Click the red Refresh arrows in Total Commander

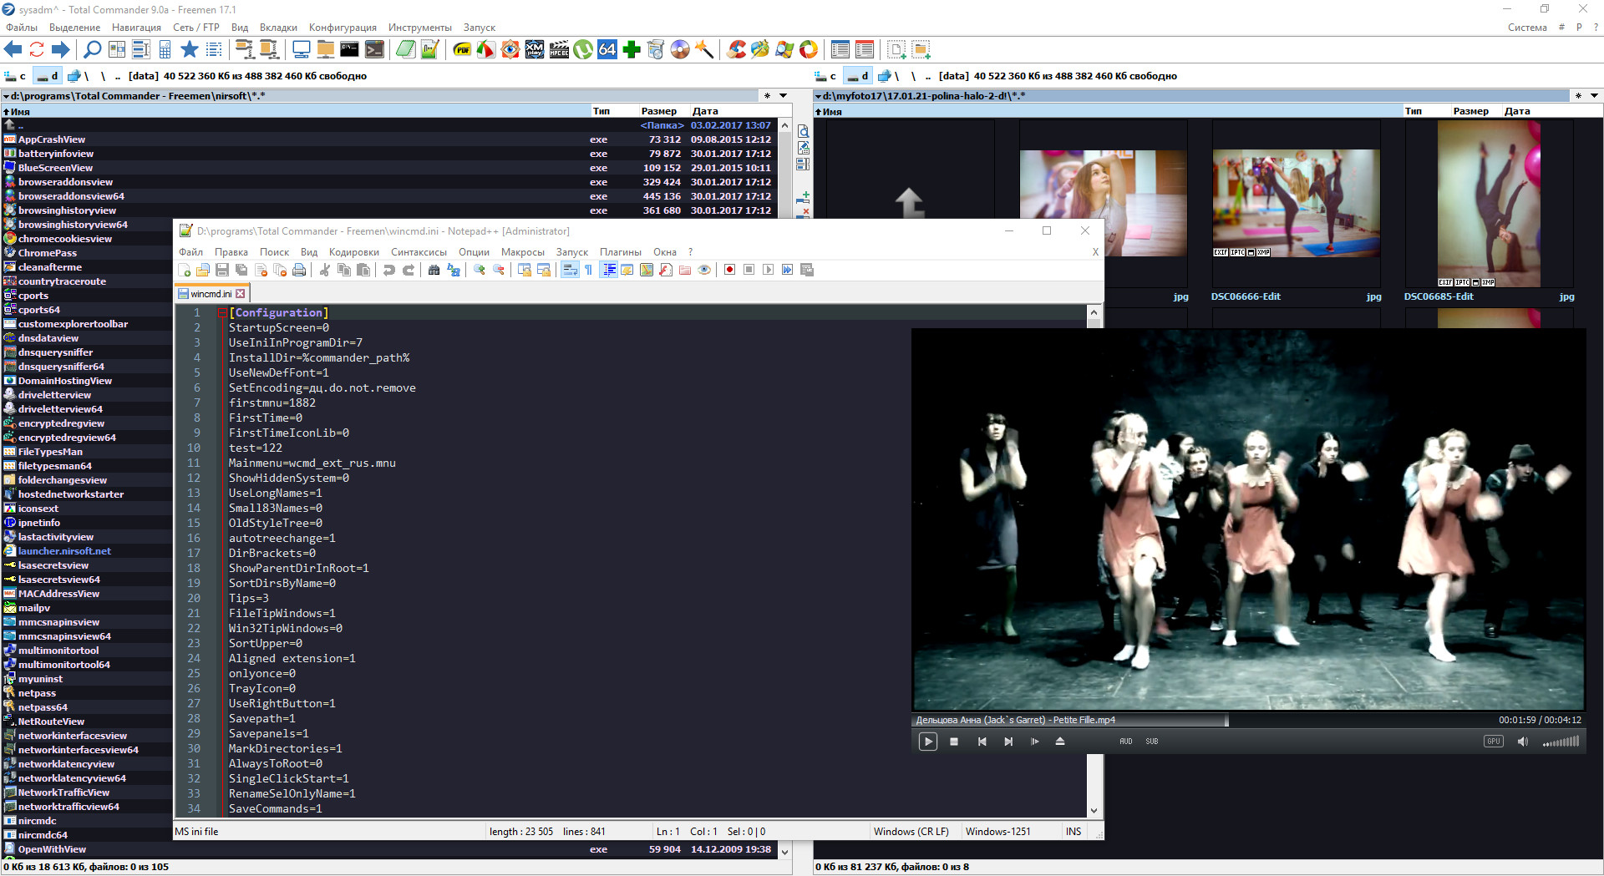(37, 50)
